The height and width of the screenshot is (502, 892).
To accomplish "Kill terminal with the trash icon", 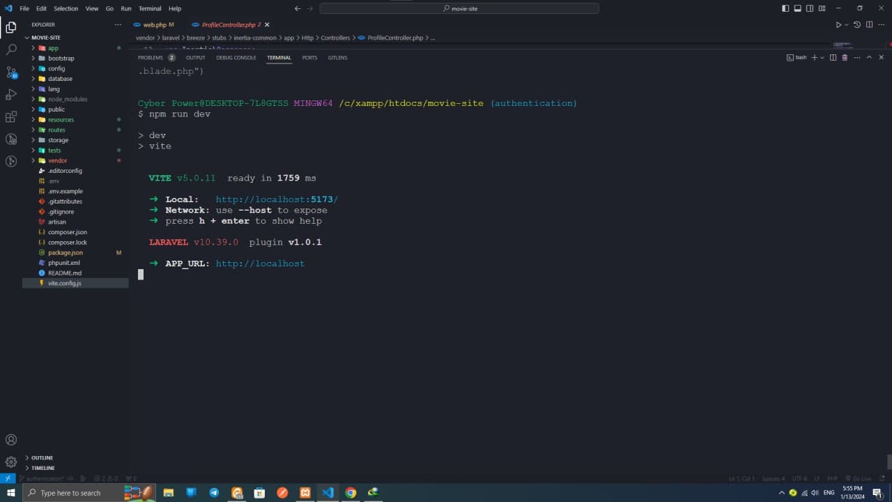I will pyautogui.click(x=845, y=57).
